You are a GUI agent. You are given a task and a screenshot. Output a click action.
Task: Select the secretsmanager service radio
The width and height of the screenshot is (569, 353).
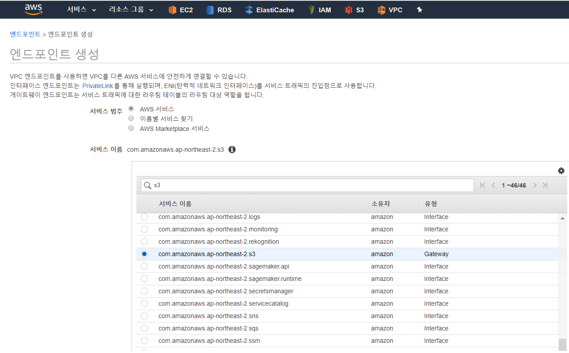[x=144, y=291]
